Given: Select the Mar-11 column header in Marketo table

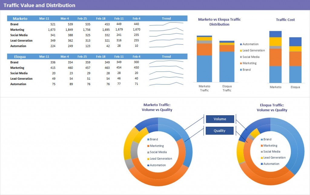Looking at the screenshot, I should (44, 19).
